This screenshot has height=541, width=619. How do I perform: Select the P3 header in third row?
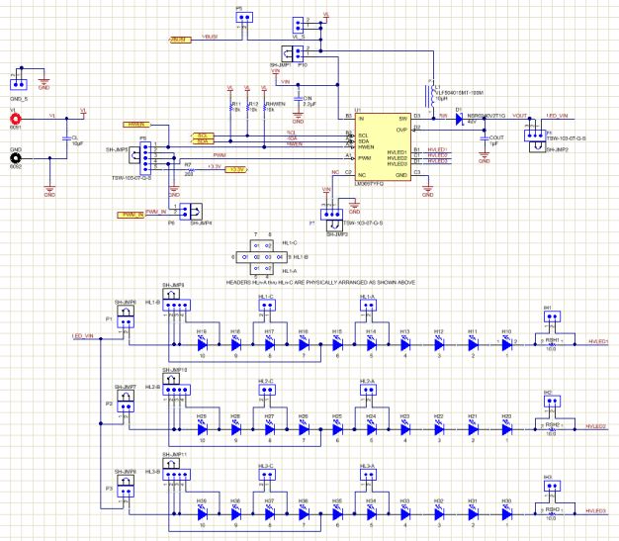tap(126, 492)
